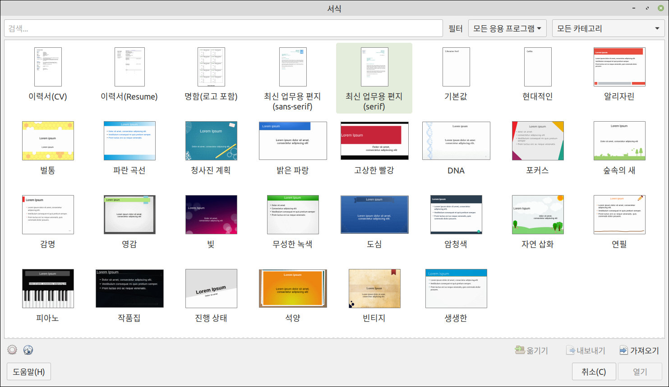Pick the 연필 pencil template
Image resolution: width=669 pixels, height=387 pixels.
[619, 222]
